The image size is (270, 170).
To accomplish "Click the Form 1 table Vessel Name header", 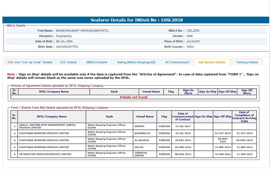I will point(145,117).
